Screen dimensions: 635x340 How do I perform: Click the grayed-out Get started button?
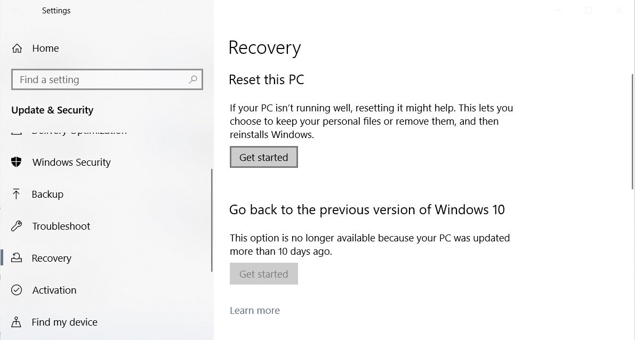(263, 274)
